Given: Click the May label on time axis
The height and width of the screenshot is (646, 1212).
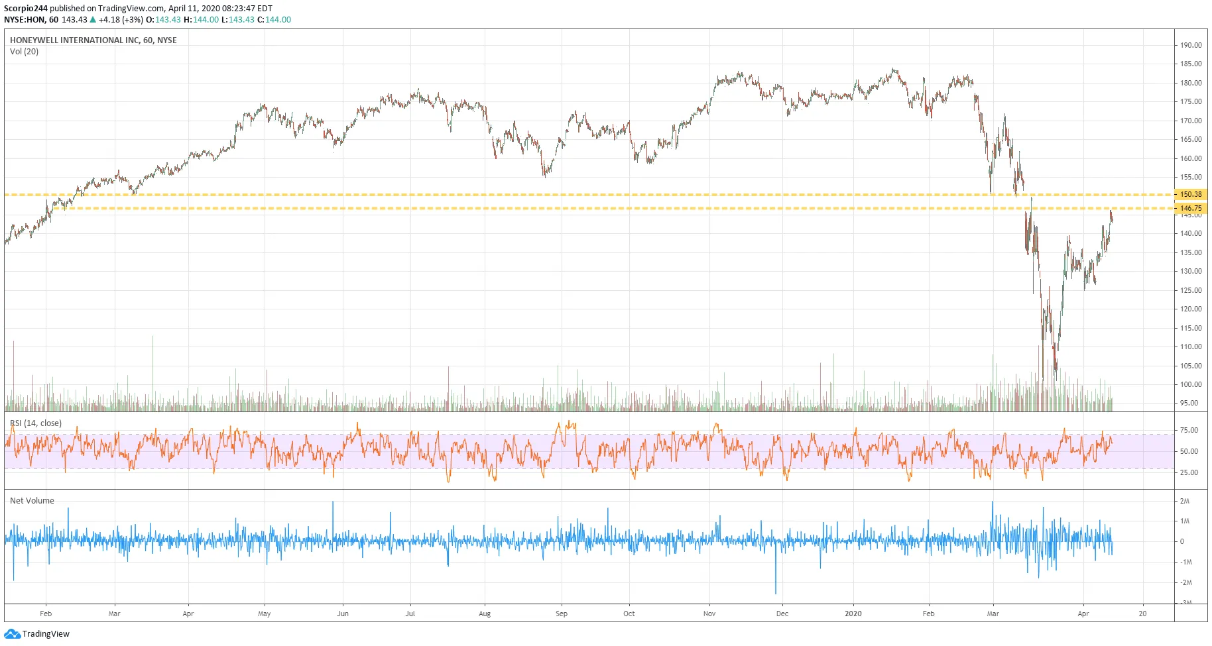Looking at the screenshot, I should point(265,614).
